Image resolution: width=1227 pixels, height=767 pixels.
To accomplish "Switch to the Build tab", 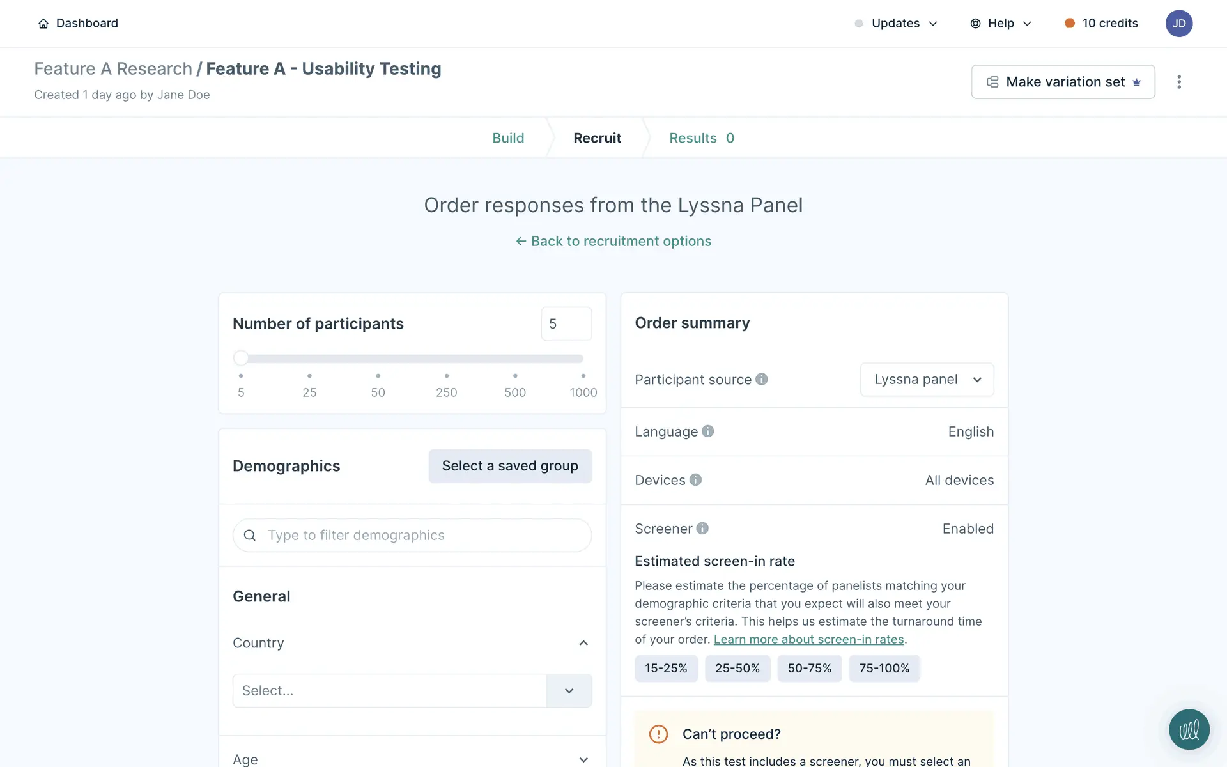I will click(508, 138).
